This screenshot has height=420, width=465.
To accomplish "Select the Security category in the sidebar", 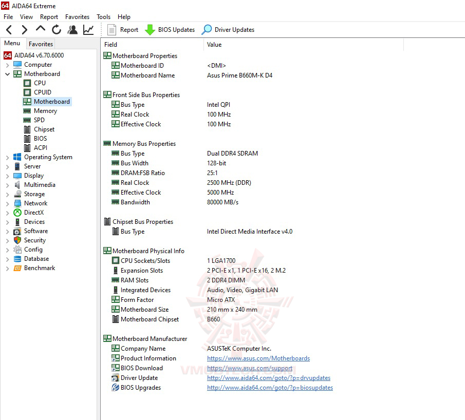I will click(x=37, y=240).
